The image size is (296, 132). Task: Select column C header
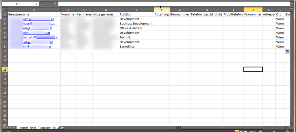pos(84,10)
